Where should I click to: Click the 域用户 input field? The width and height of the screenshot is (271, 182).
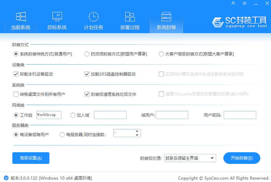tap(172, 115)
